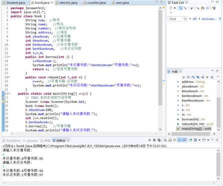Click the Terminate icon in console toolbar
223x186 pixels.
click(x=149, y=140)
